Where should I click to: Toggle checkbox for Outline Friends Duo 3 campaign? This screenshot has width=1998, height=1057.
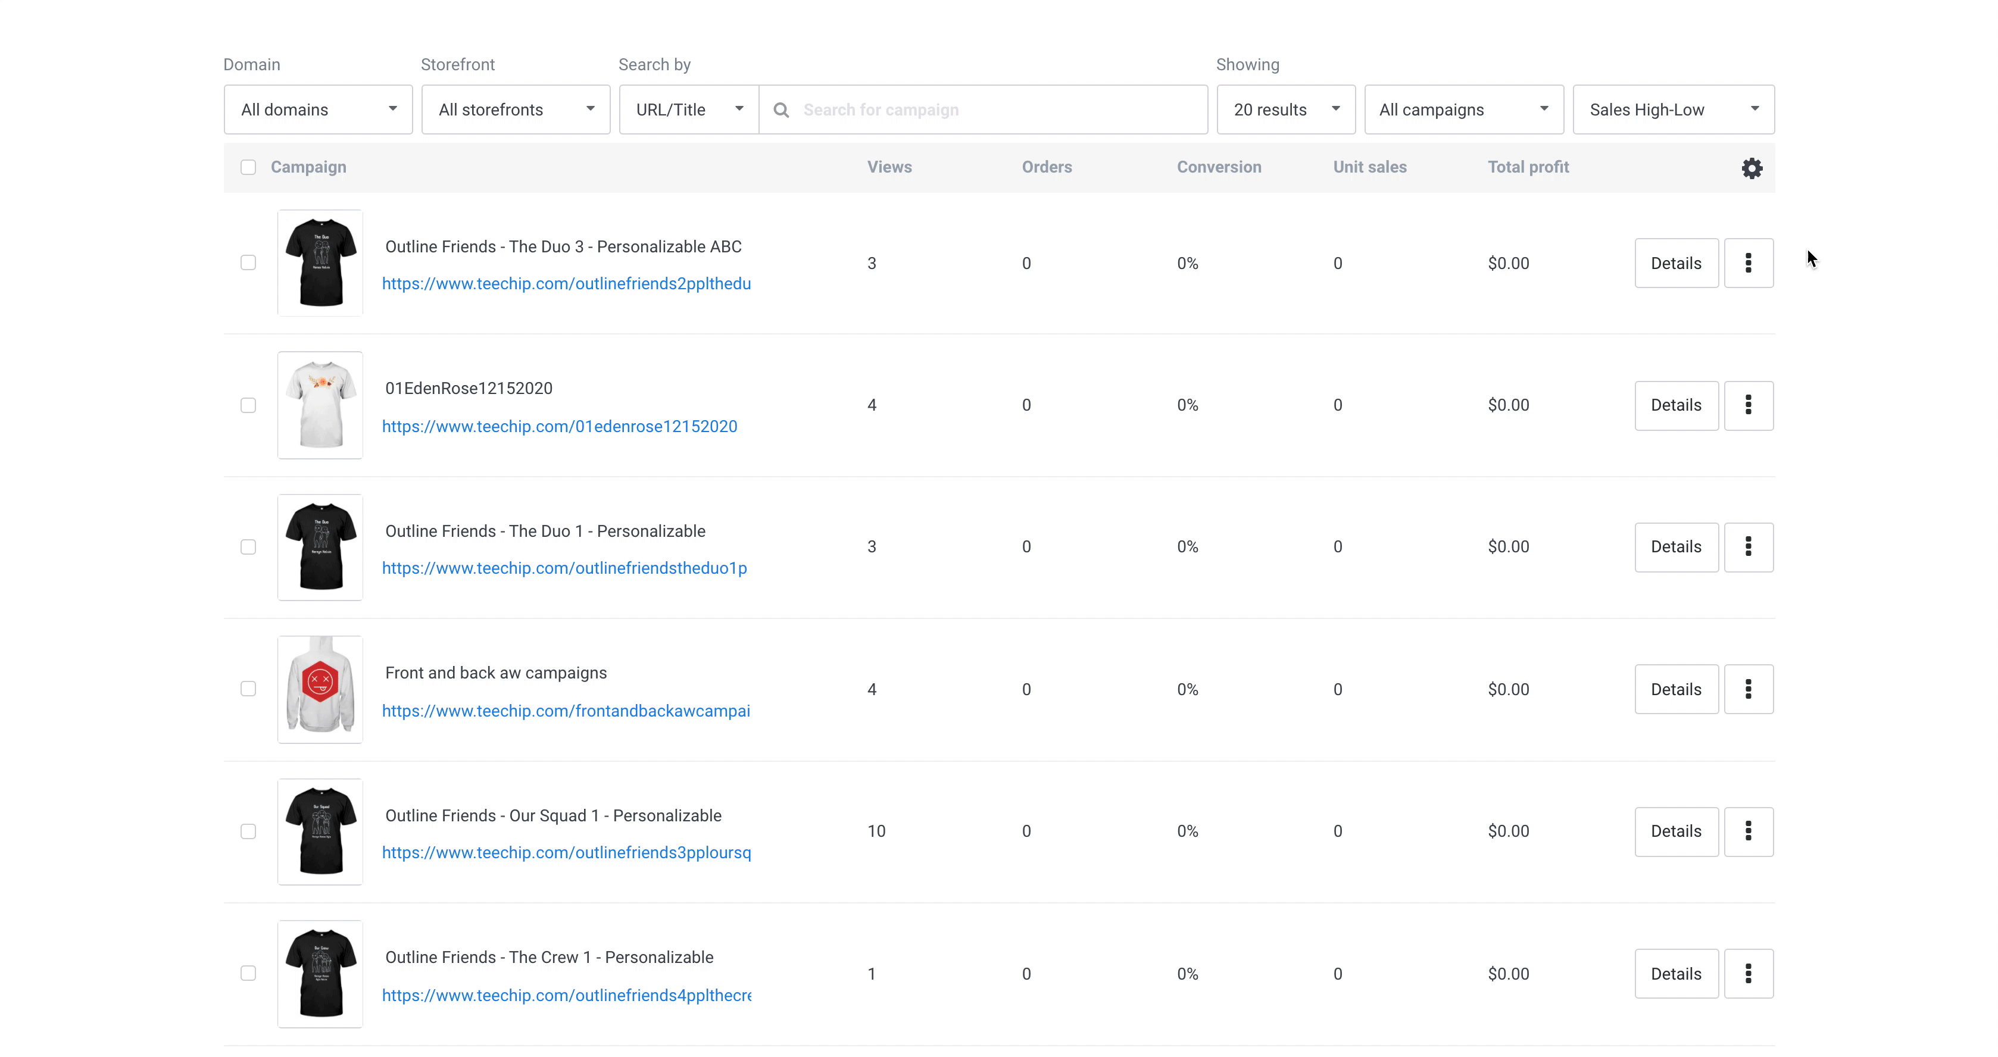tap(248, 262)
